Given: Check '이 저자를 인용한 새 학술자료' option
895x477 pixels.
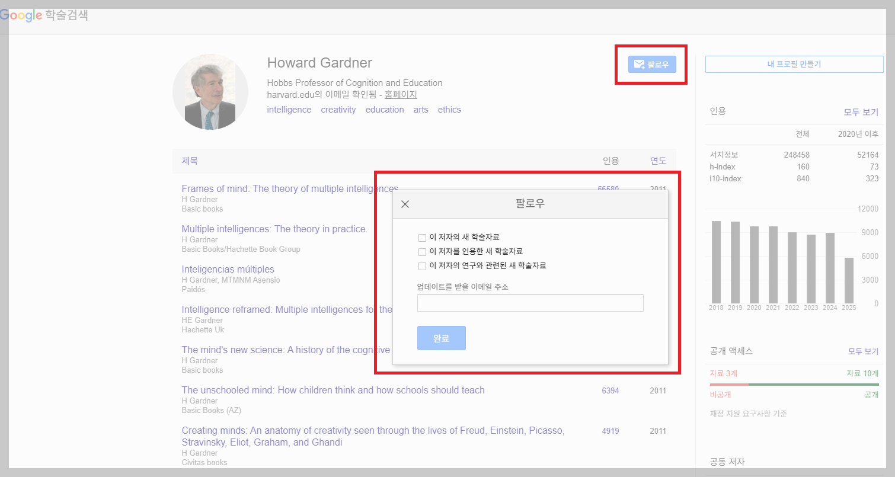Looking at the screenshot, I should 423,251.
